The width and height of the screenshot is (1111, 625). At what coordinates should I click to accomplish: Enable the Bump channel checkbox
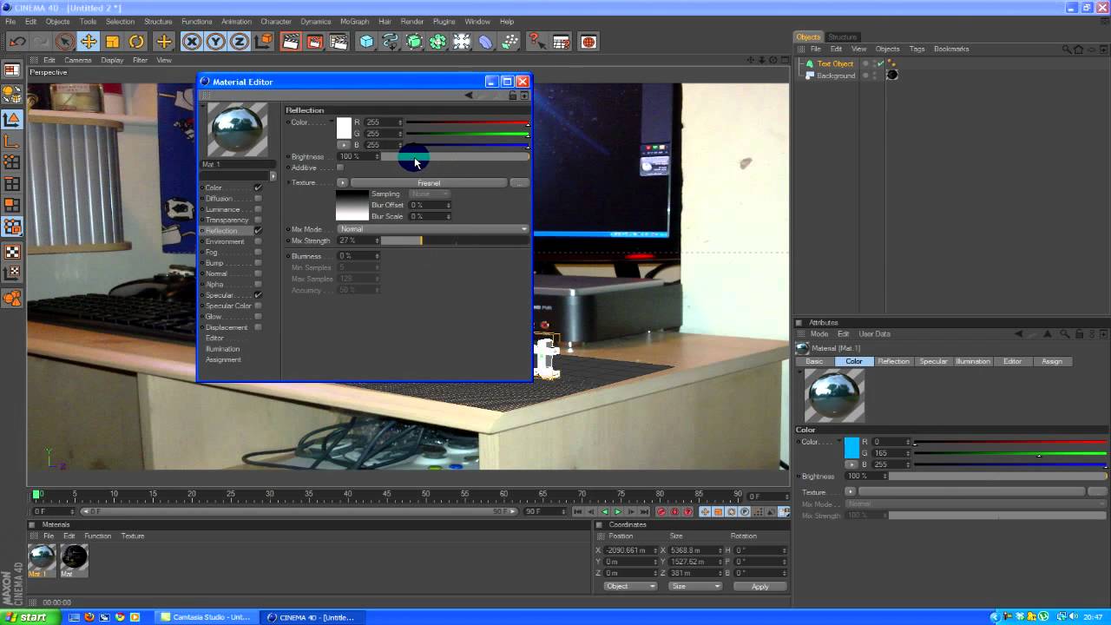pos(258,263)
